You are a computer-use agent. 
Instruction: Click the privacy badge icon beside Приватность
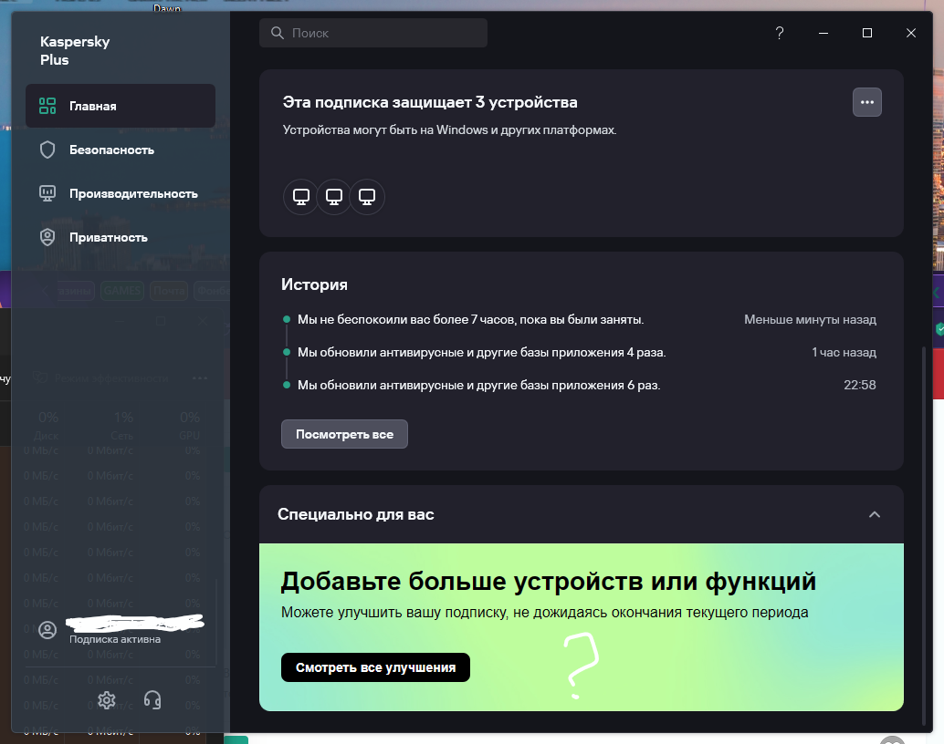[x=47, y=237]
